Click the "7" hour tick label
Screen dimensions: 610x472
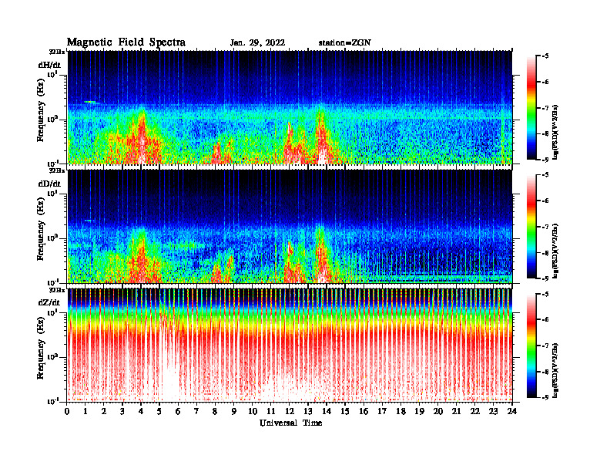(196, 412)
